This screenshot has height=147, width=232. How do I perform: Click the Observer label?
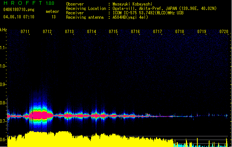75,4
